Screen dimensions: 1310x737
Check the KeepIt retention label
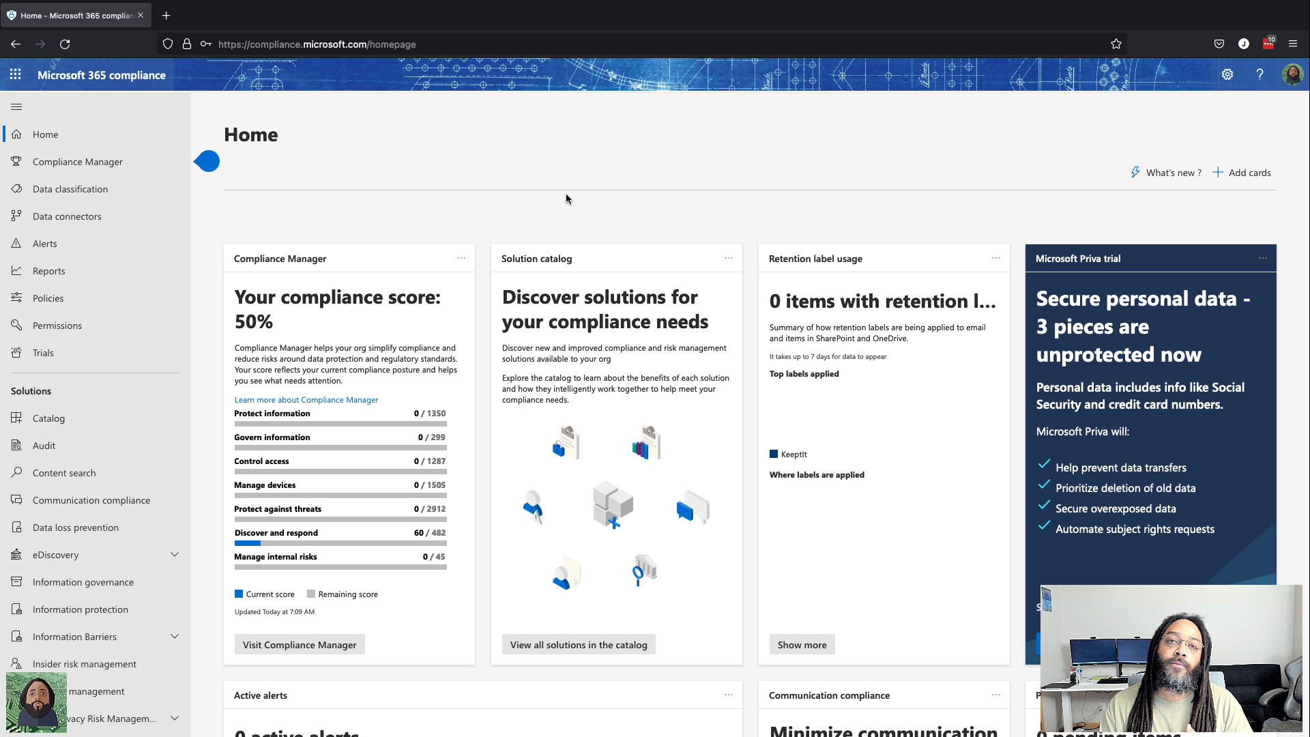pos(774,454)
